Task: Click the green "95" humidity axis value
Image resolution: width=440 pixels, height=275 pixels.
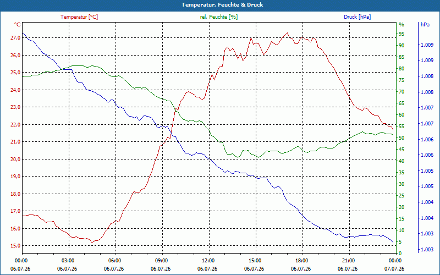Action: pos(402,34)
